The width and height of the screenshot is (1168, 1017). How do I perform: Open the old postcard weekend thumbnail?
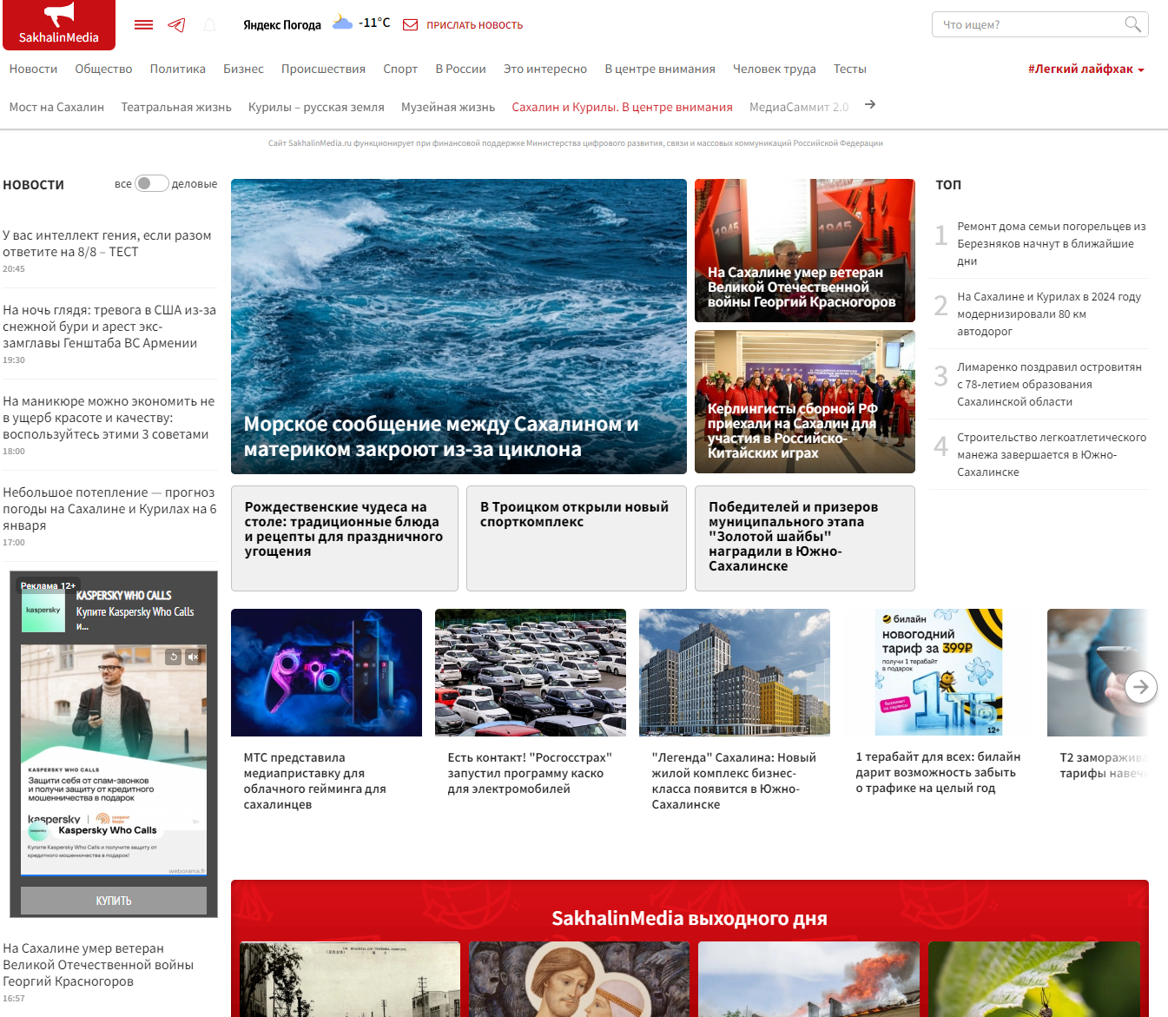click(x=350, y=979)
